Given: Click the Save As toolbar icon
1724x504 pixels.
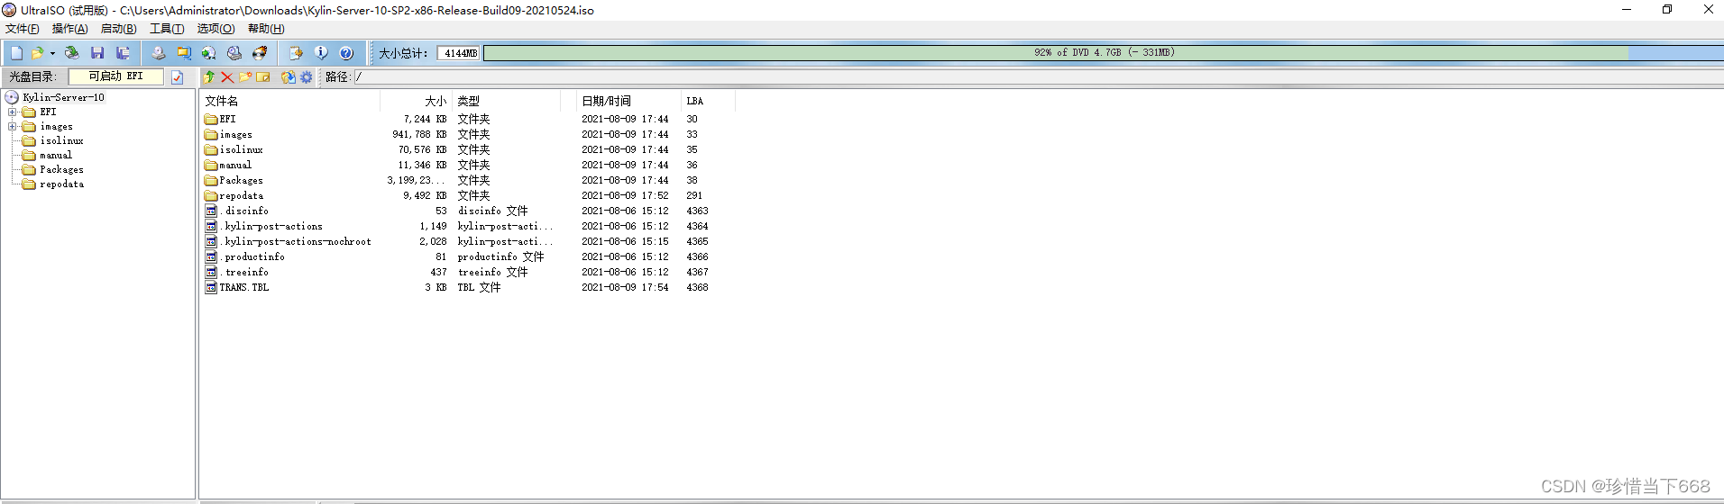Looking at the screenshot, I should pos(123,53).
